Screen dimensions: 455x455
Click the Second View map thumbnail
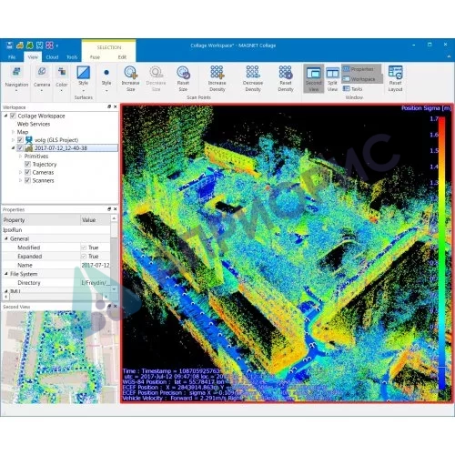coord(59,357)
